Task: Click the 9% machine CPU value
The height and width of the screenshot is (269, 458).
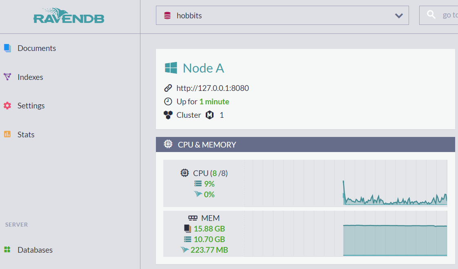Action: tap(209, 184)
